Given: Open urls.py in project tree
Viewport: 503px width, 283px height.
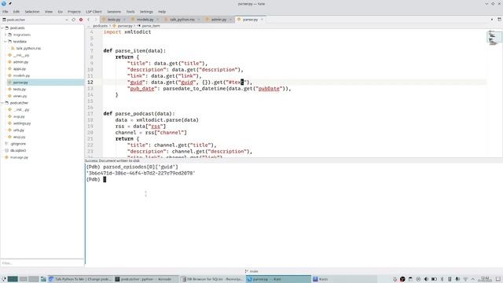Looking at the screenshot, I should 19,130.
